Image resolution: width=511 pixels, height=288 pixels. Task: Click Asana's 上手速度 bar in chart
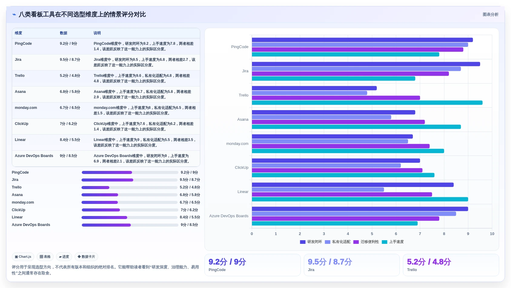tap(356, 127)
